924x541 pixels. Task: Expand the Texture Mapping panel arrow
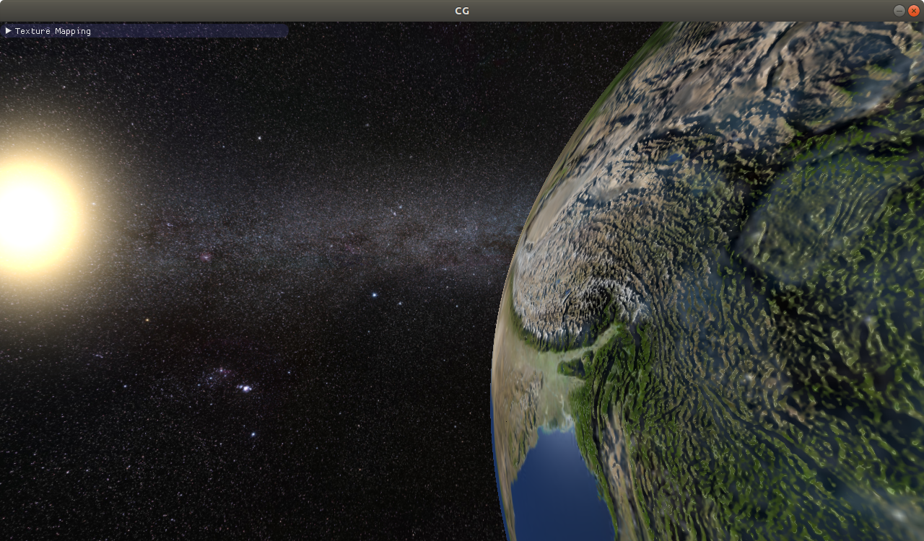9,31
